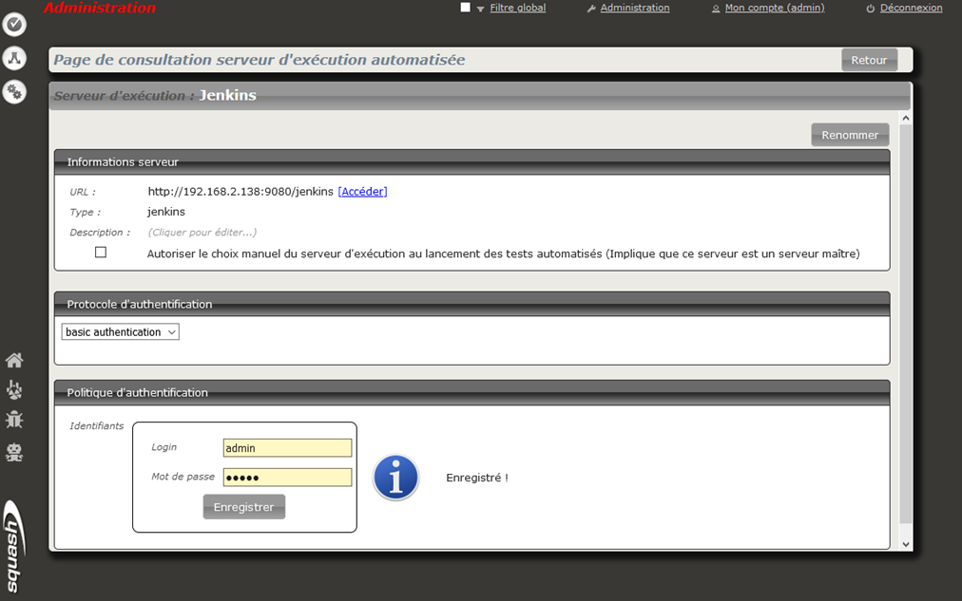962x601 pixels.
Task: Click the Accéder link next to the URL
Action: (x=362, y=191)
